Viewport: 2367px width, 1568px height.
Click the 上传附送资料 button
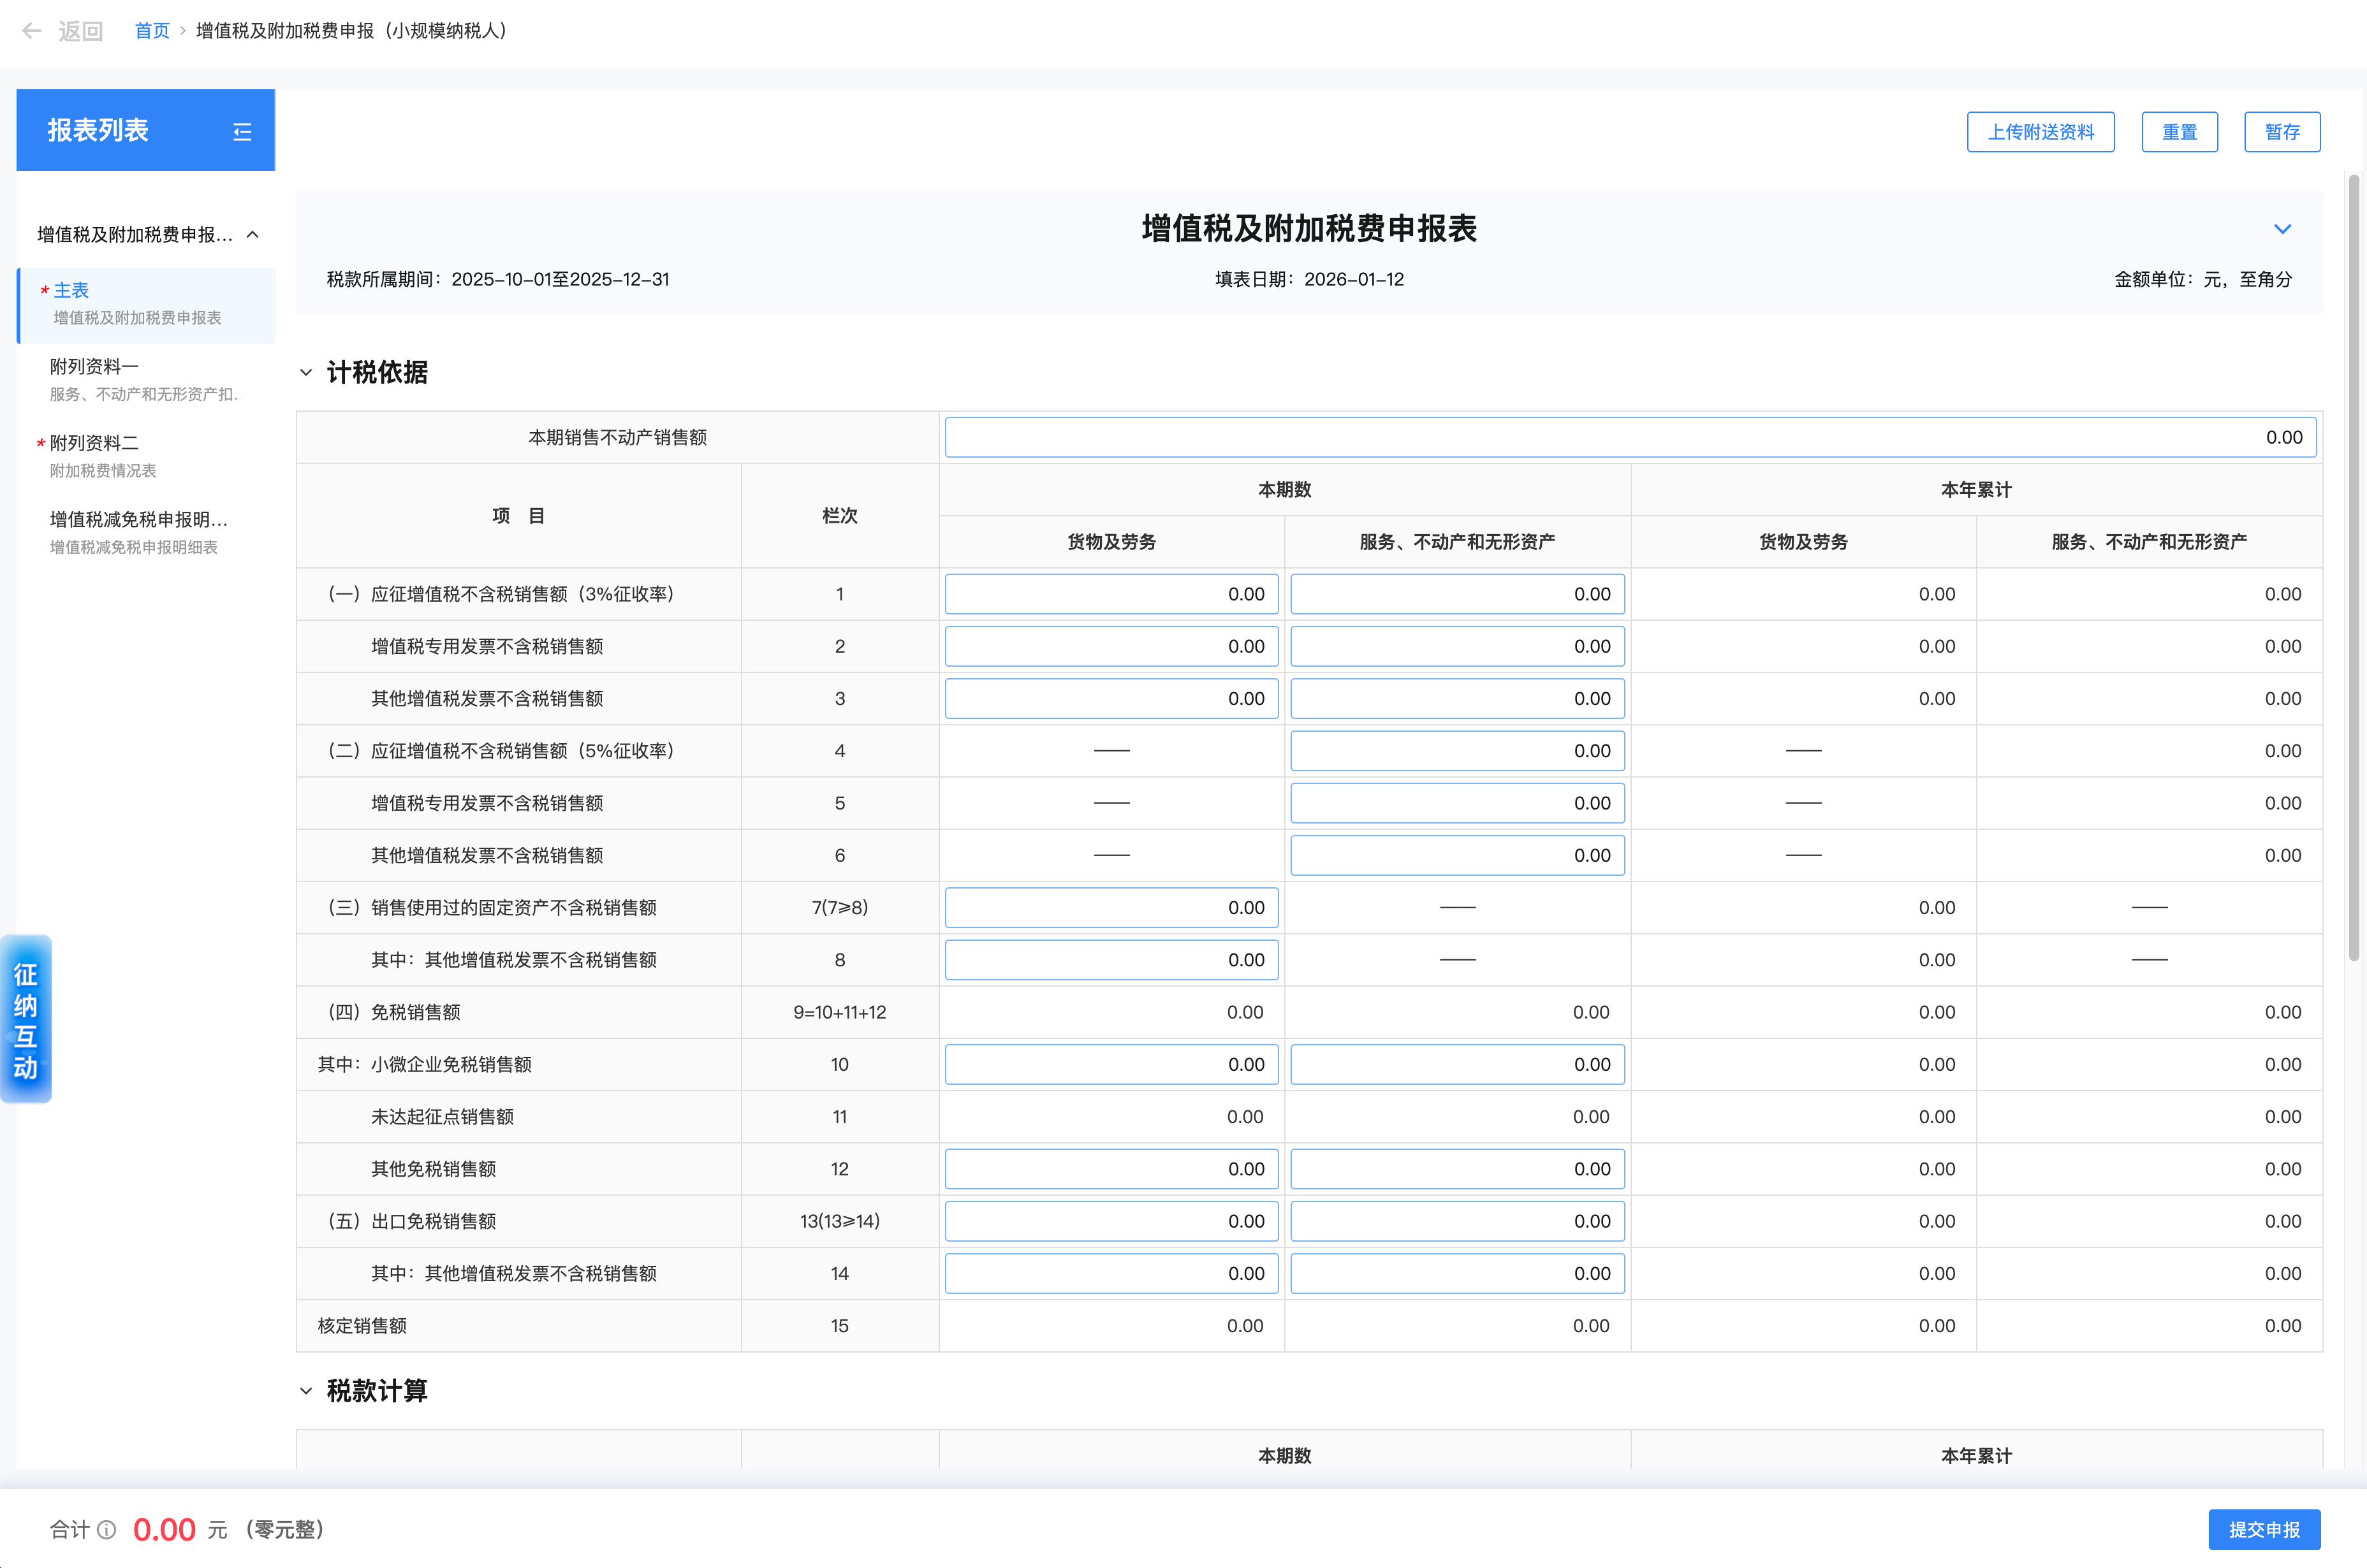(x=2040, y=132)
